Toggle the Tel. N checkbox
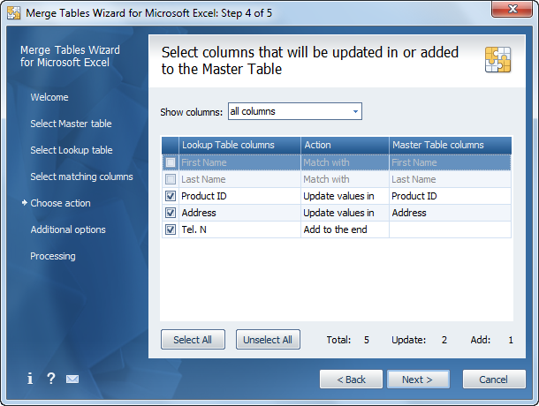 (x=171, y=229)
